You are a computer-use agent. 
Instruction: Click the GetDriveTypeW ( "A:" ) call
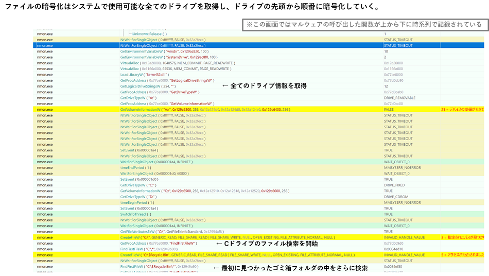coord(138,98)
